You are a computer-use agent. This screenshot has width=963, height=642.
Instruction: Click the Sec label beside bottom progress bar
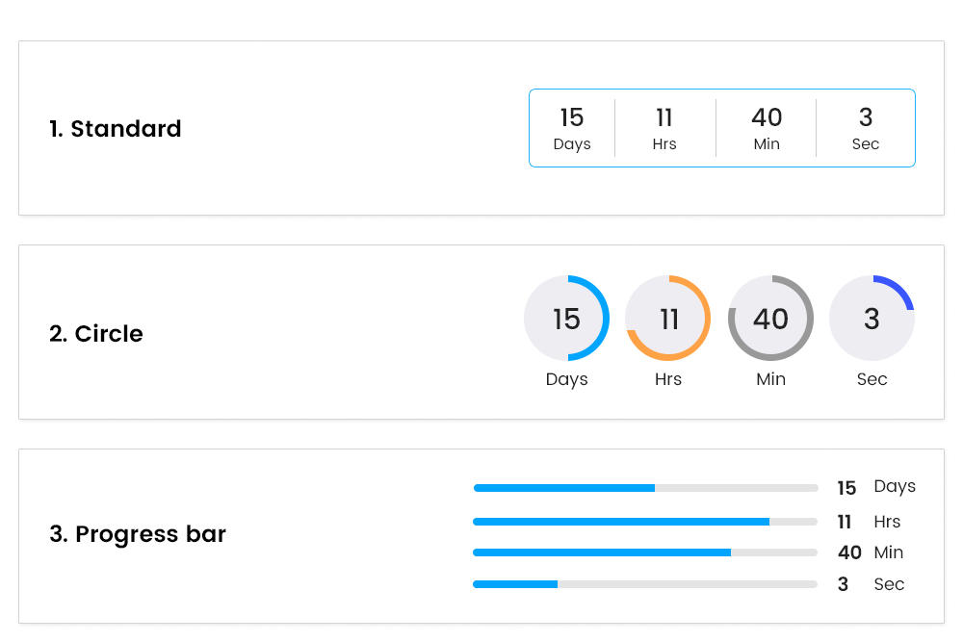point(889,584)
